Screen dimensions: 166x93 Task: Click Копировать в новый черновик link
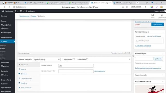[145, 22]
